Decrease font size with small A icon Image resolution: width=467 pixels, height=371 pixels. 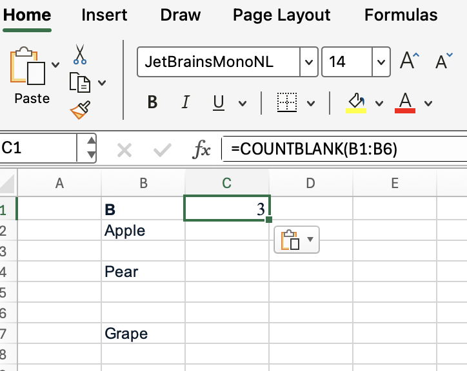tap(444, 61)
